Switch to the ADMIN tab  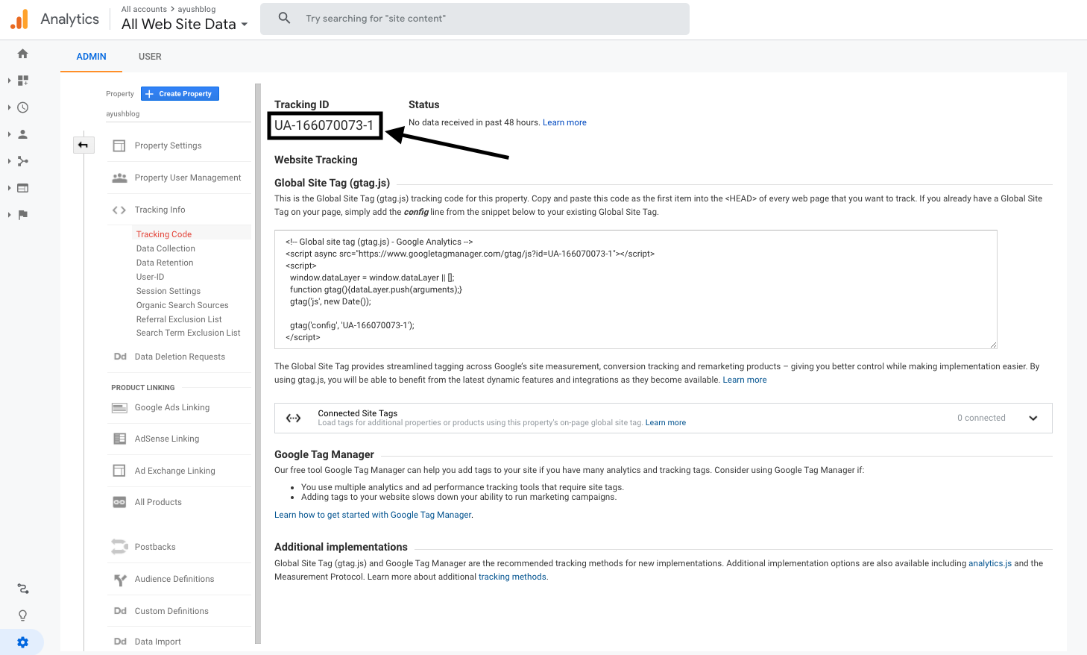[92, 57]
